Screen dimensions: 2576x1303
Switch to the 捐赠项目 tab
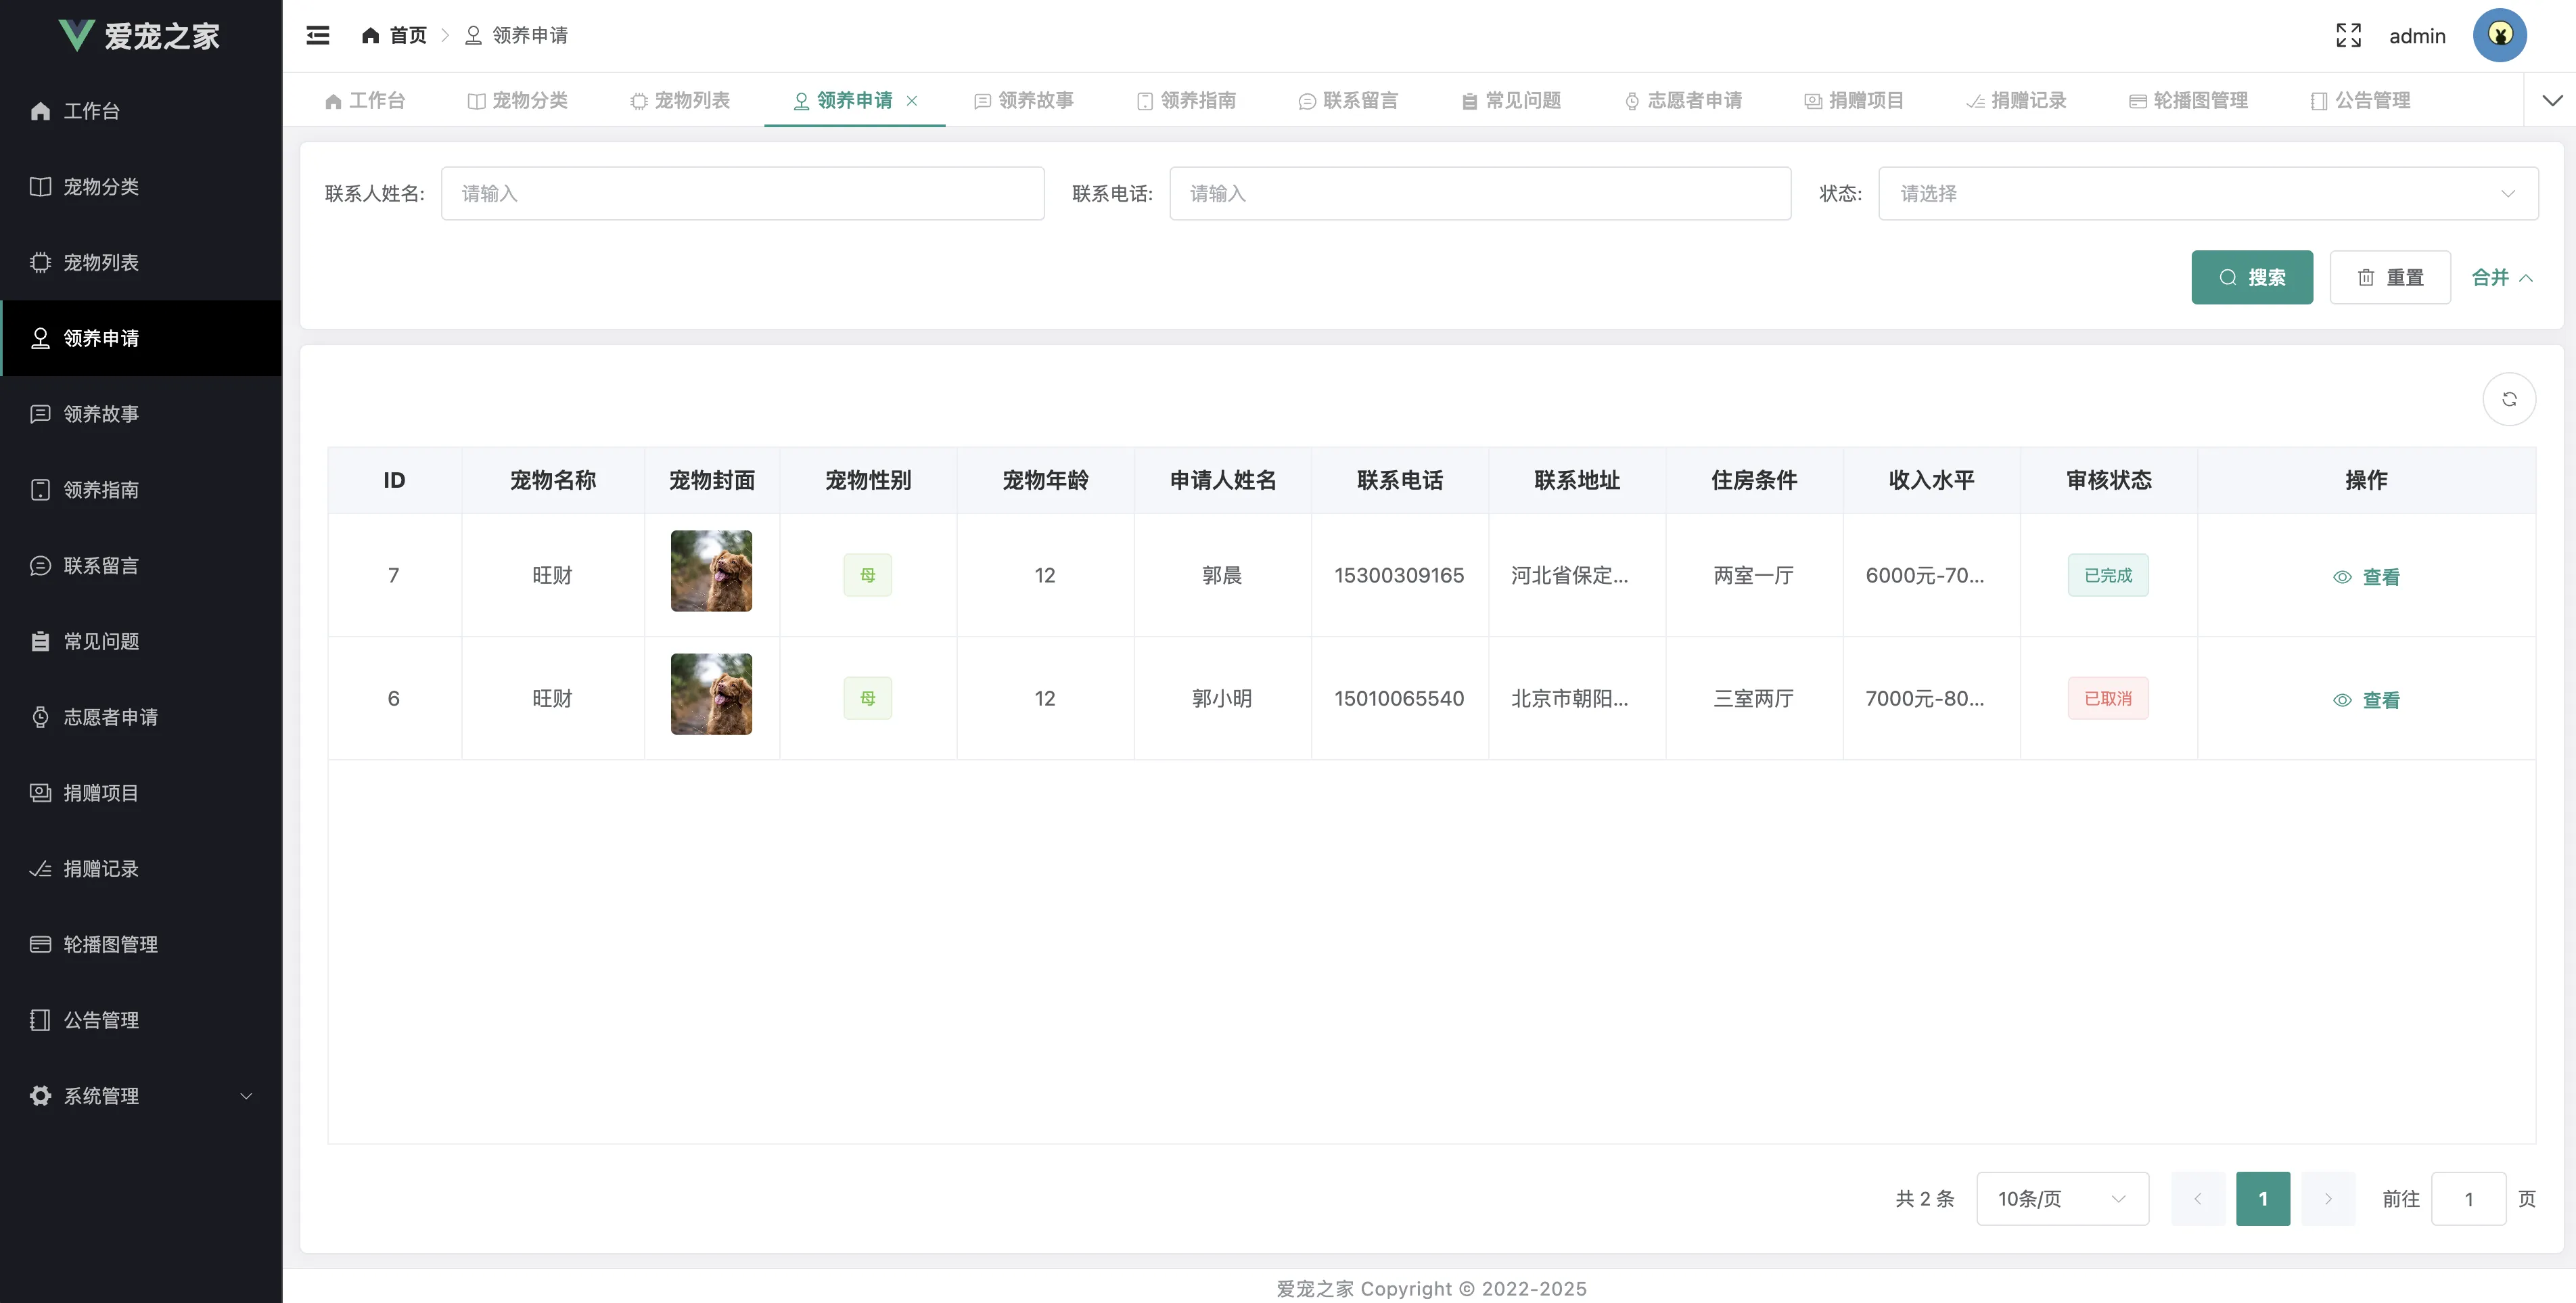tap(1854, 101)
